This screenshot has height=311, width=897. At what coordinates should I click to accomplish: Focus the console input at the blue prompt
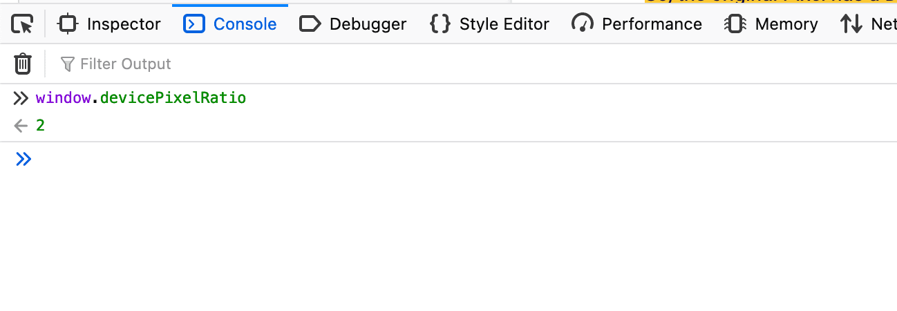click(x=276, y=160)
